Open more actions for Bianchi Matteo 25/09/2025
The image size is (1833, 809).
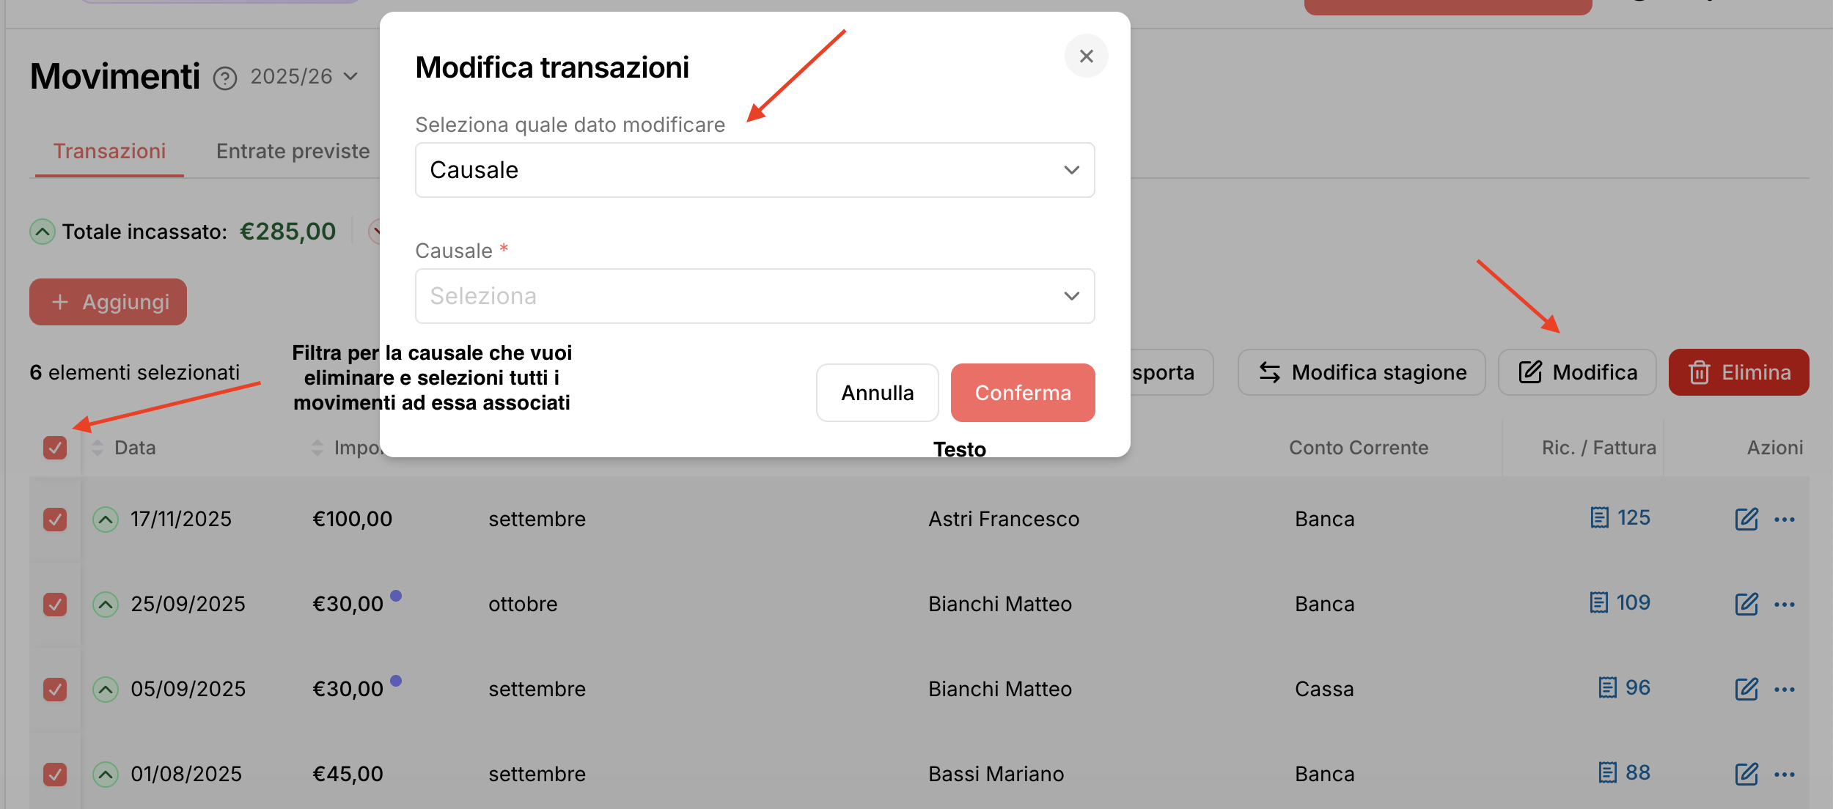1785,605
